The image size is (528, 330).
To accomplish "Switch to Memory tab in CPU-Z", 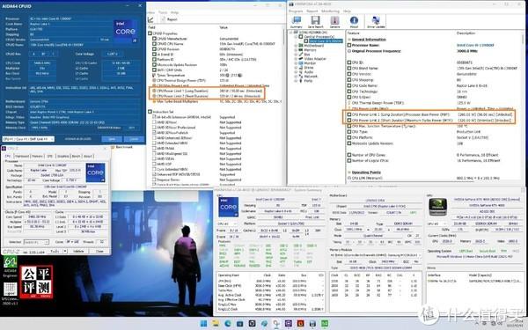I will tap(37, 157).
